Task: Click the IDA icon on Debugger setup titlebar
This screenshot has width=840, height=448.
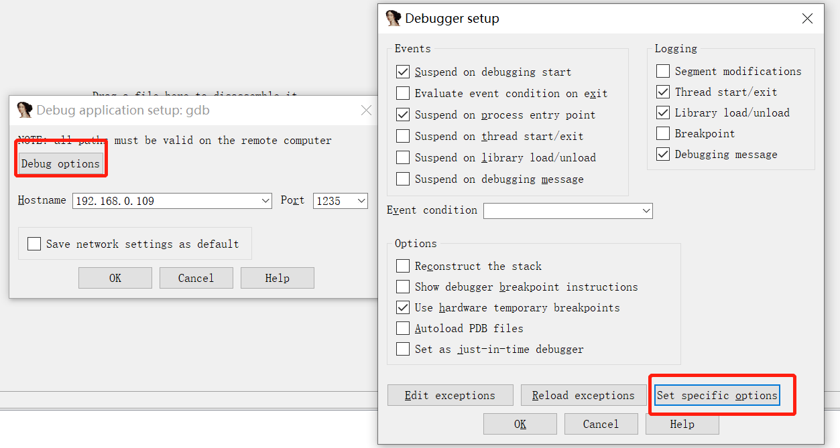Action: point(393,18)
